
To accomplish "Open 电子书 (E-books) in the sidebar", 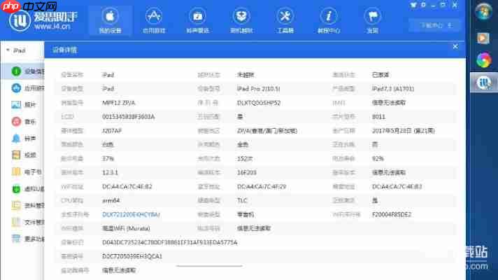I will click(x=27, y=172).
